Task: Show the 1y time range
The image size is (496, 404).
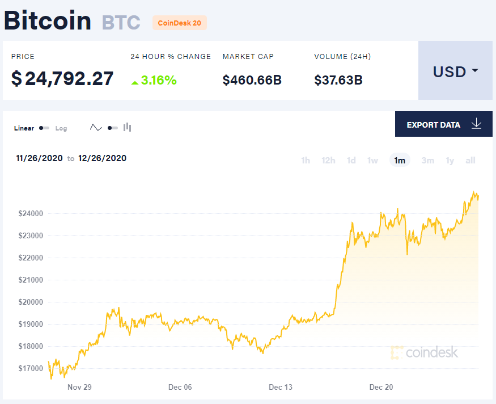Action: pyautogui.click(x=450, y=161)
